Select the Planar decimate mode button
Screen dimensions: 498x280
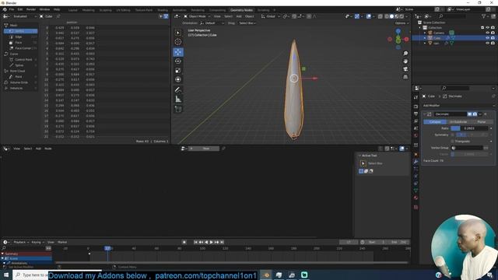(481, 122)
